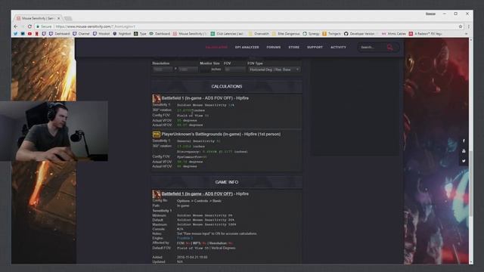Click the red search magnifier icon
The width and height of the screenshot is (484, 272).
[390, 47]
